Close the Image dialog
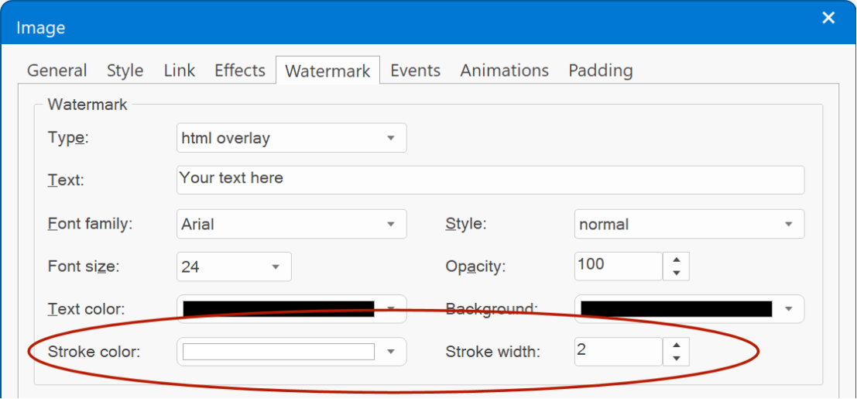This screenshot has width=857, height=399. click(x=828, y=18)
